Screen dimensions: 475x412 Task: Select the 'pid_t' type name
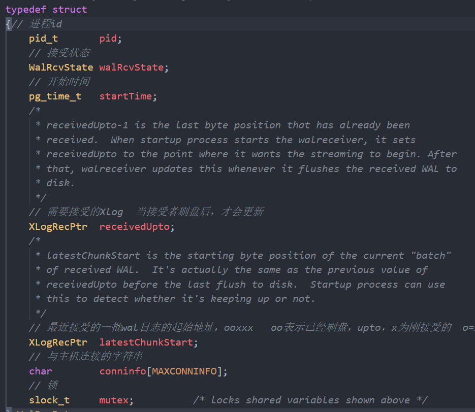click(43, 39)
